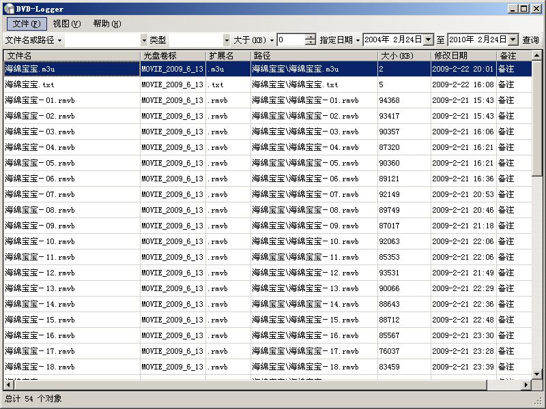Sort by 扩展名 column header

click(x=228, y=56)
